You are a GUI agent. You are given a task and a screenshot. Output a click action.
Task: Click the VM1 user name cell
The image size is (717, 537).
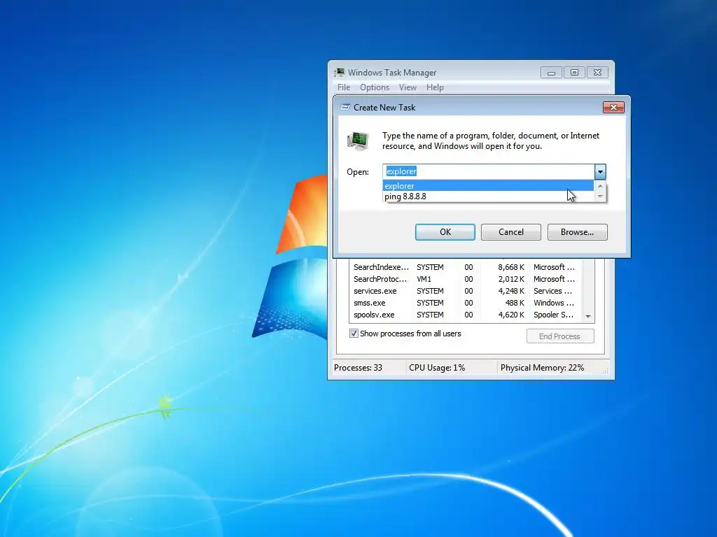pyautogui.click(x=424, y=279)
